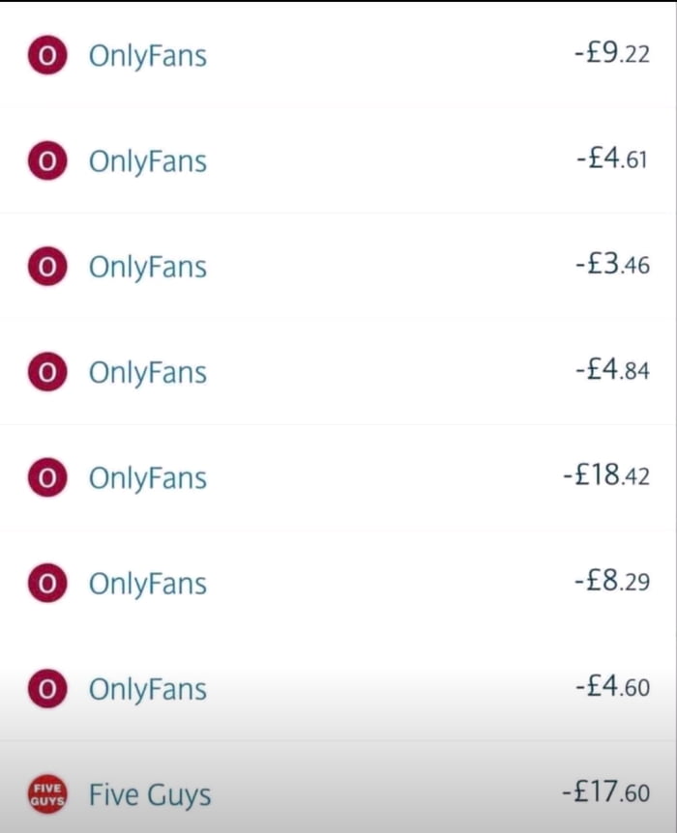The image size is (677, 833).
Task: Click the OnlyFans icon beside the £9.22 charge
Action: [46, 55]
